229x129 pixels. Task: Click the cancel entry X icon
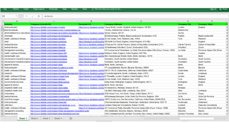pos(27,16)
